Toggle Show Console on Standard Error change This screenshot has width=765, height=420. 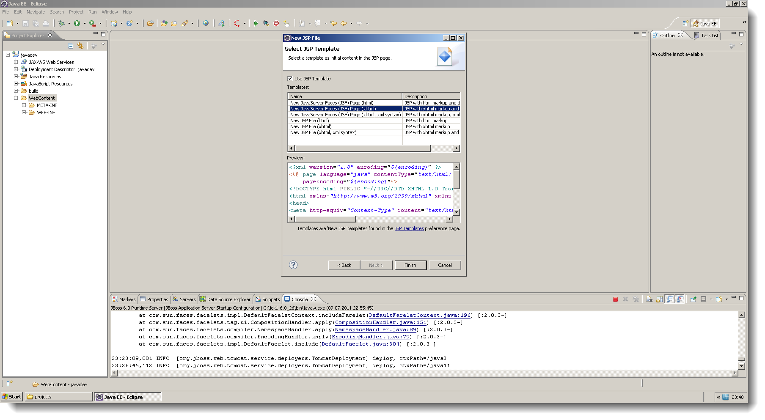[680, 299]
